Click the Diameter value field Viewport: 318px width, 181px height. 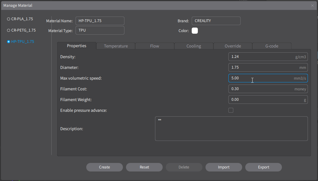pyautogui.click(x=268, y=67)
